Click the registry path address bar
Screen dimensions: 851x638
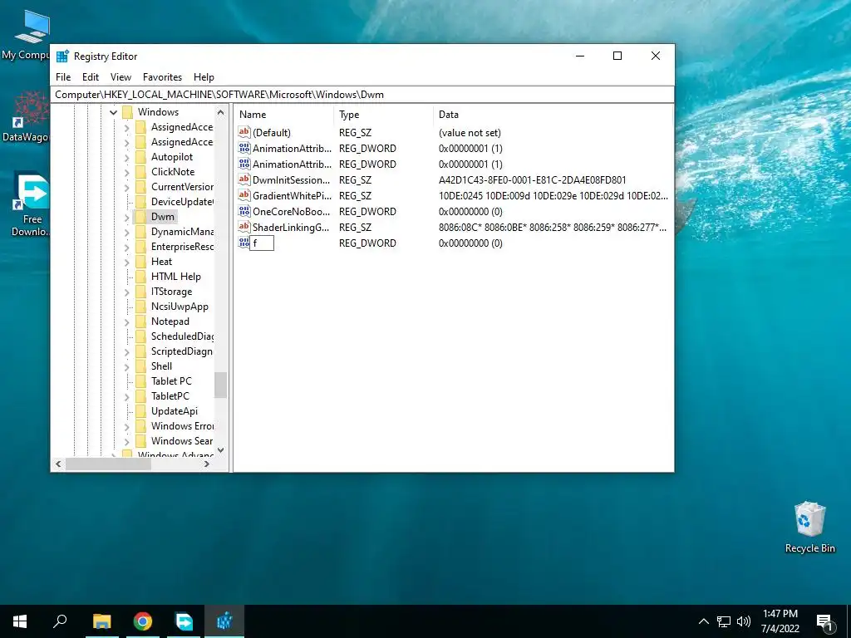362,95
